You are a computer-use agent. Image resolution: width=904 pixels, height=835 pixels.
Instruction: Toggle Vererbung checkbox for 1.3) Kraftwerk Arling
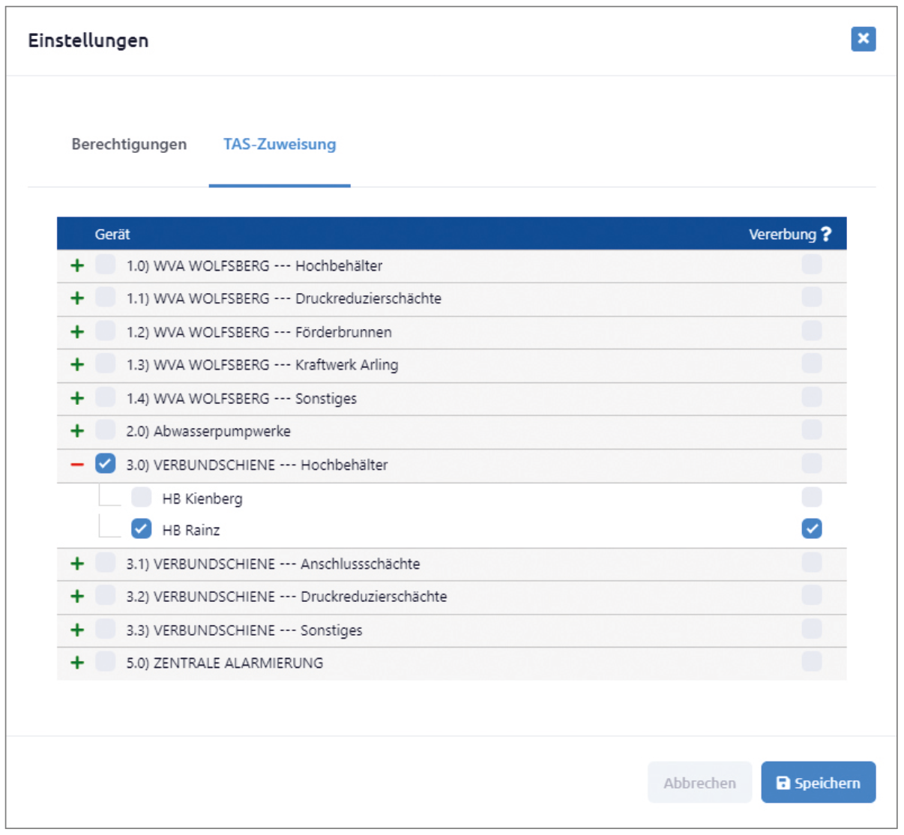(x=811, y=364)
